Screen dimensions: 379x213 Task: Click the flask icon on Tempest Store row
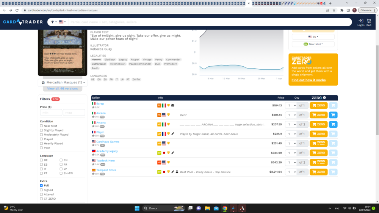click(x=177, y=172)
